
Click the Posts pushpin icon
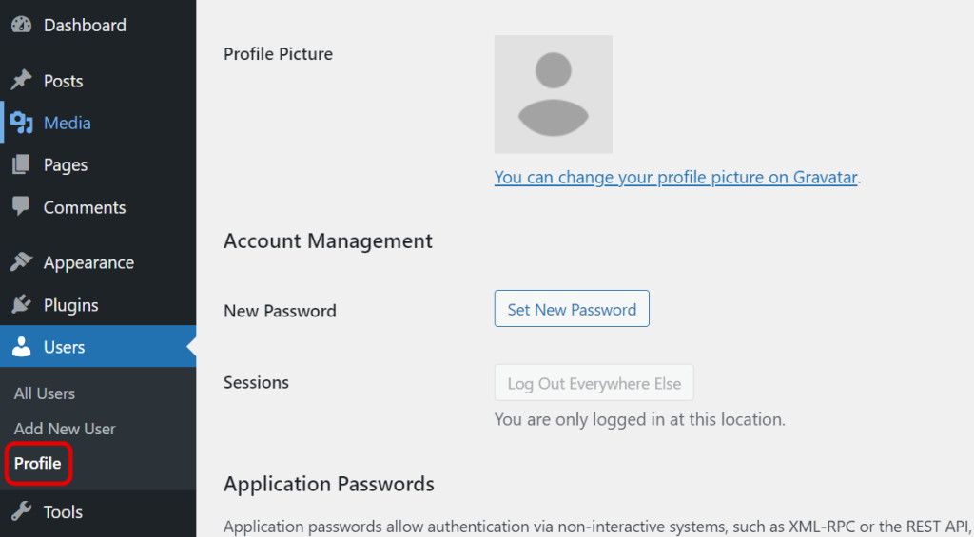[21, 81]
